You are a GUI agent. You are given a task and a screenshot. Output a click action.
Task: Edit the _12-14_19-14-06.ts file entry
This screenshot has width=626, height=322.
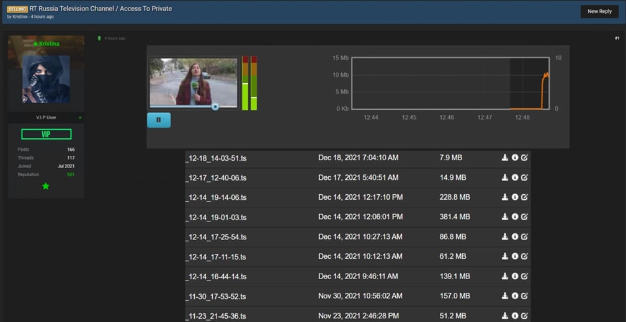524,197
